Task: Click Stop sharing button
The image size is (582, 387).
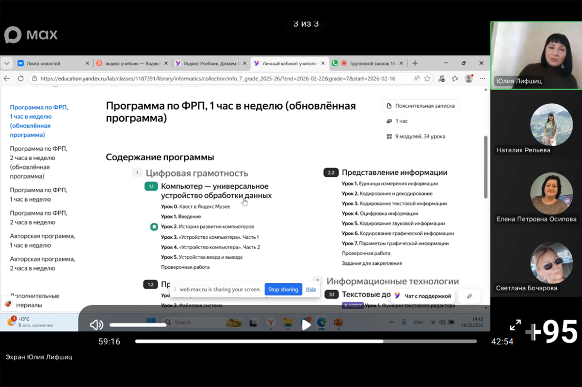Action: [x=283, y=290]
